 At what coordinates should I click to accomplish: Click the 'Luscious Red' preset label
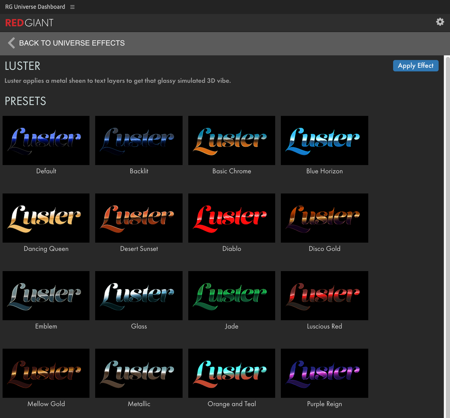pos(325,326)
